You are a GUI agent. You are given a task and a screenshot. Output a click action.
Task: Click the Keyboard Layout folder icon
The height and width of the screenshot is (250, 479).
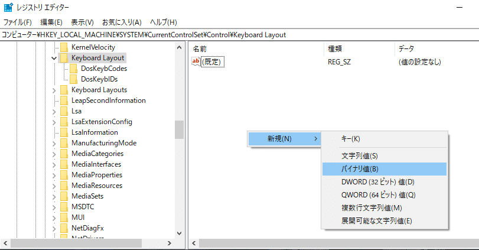(64, 58)
